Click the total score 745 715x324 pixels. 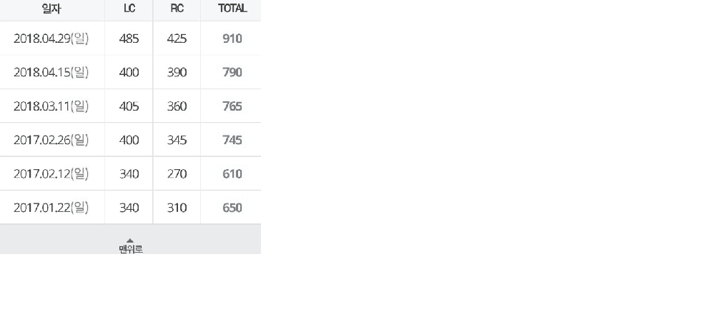coord(232,140)
